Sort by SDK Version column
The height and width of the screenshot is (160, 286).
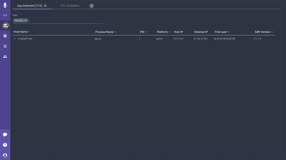click(264, 32)
